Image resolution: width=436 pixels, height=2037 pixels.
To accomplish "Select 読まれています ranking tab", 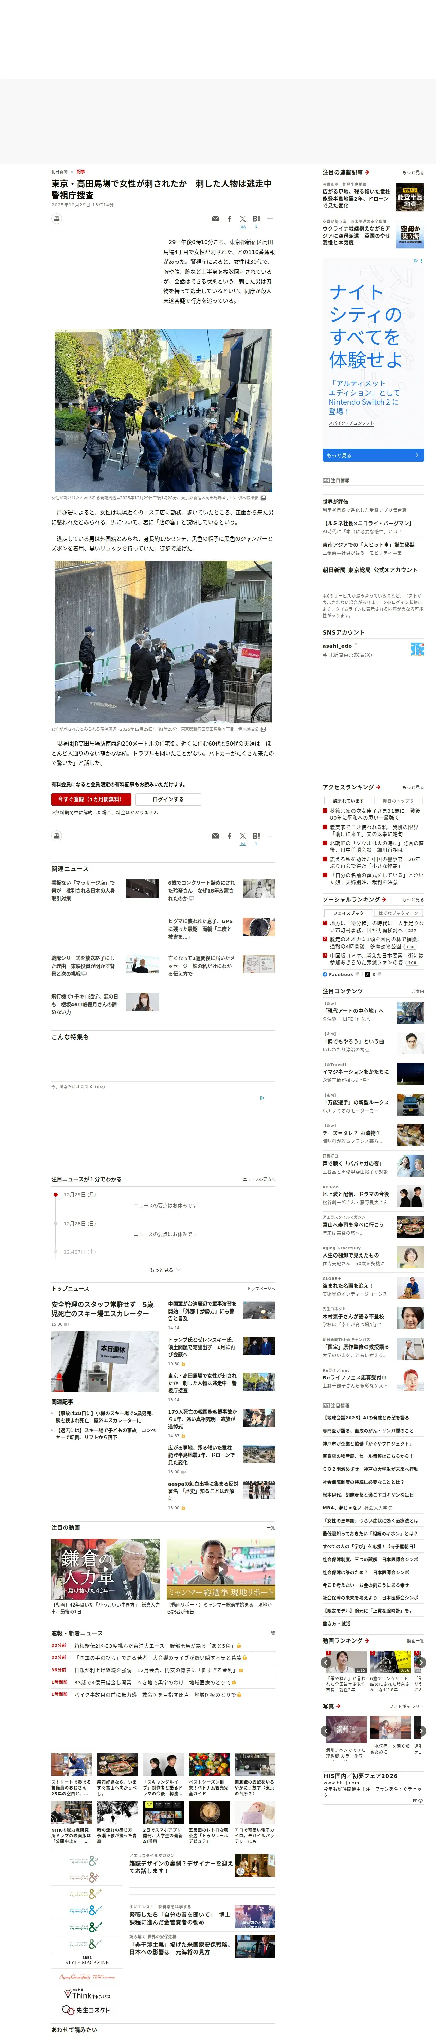I will tap(347, 801).
